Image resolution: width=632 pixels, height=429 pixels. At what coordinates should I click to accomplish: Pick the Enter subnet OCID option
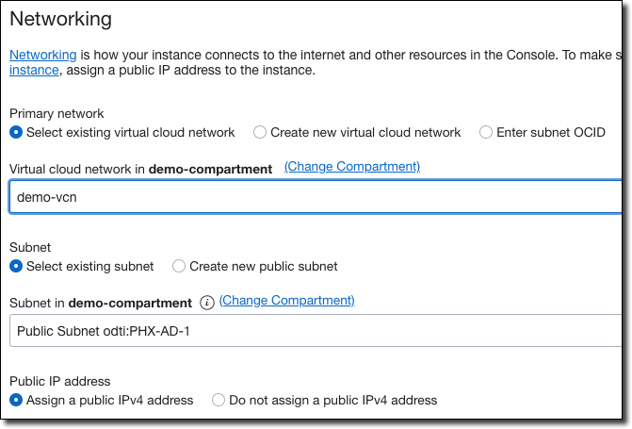pyautogui.click(x=486, y=133)
